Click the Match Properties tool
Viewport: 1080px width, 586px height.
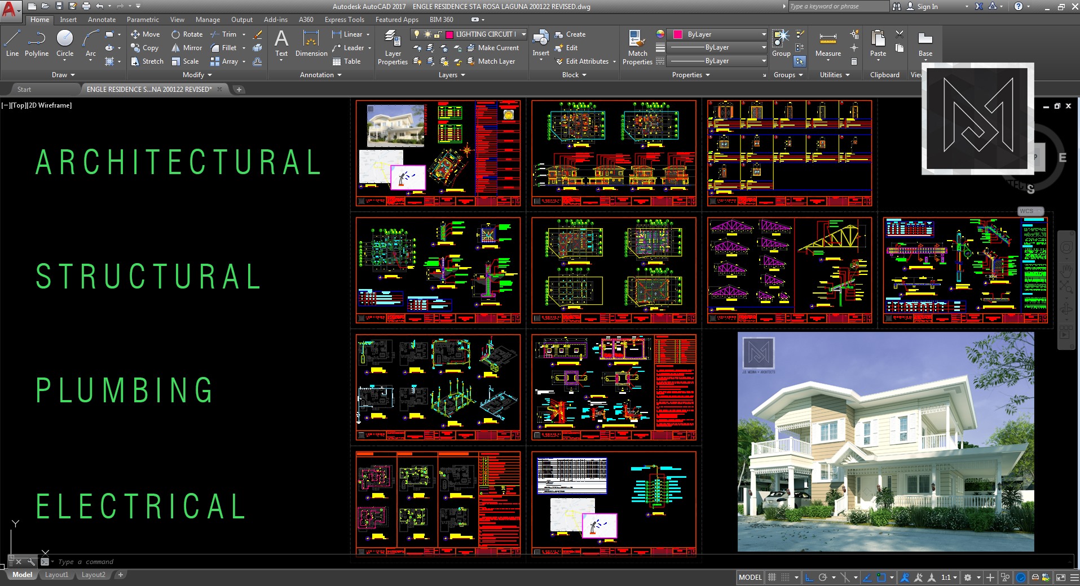pyautogui.click(x=637, y=47)
